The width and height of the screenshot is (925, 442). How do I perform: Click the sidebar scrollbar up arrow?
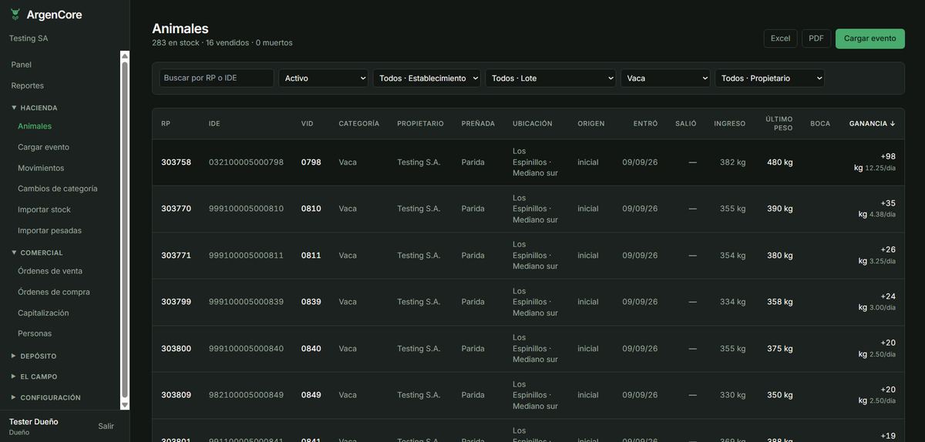(x=125, y=55)
